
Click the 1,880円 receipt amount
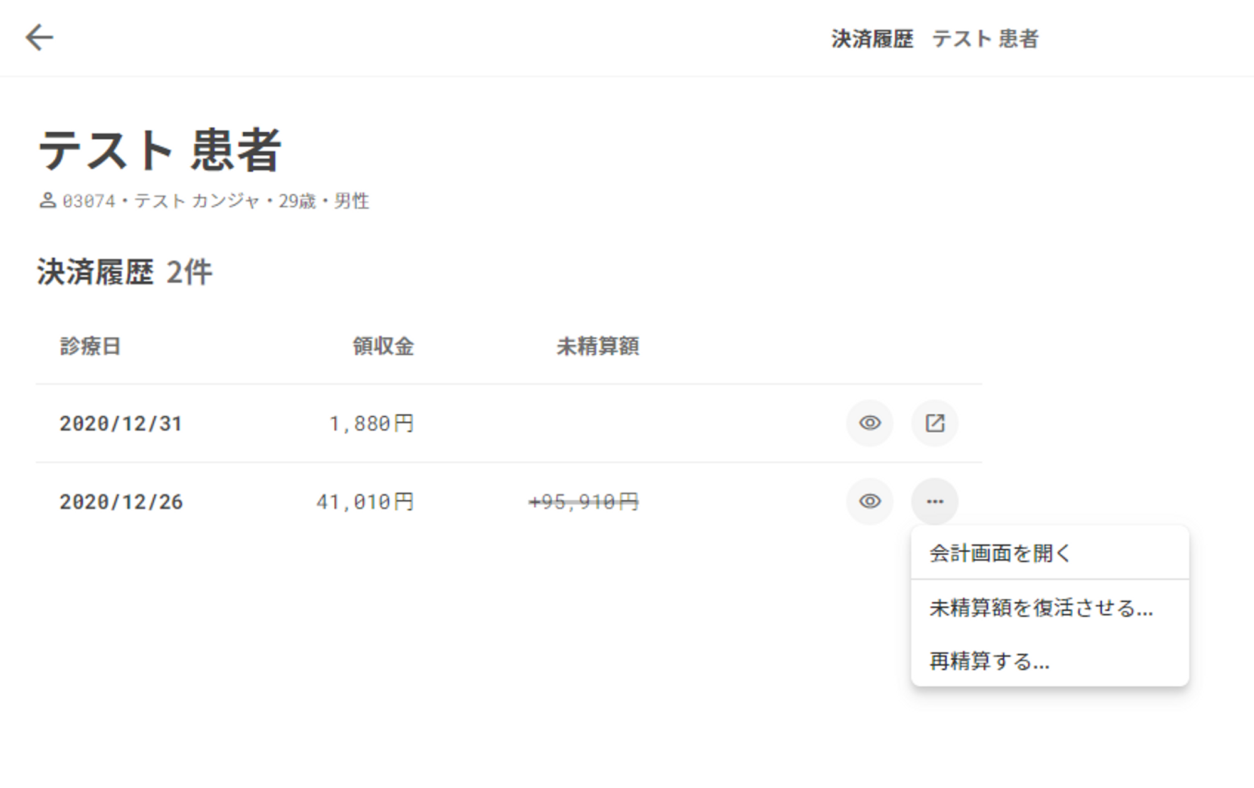371,424
